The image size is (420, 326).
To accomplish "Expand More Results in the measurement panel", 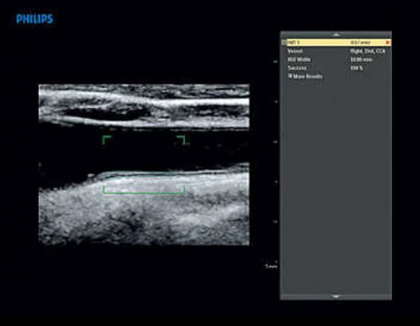I will (x=305, y=76).
